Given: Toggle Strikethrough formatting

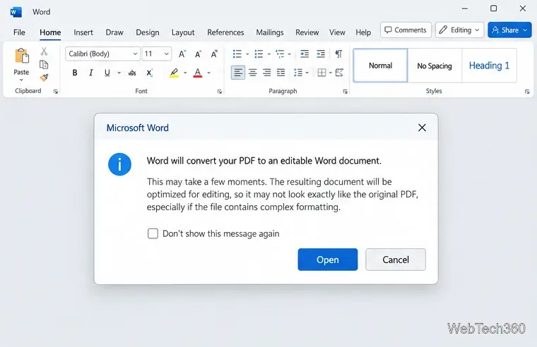Looking at the screenshot, I should 132,73.
